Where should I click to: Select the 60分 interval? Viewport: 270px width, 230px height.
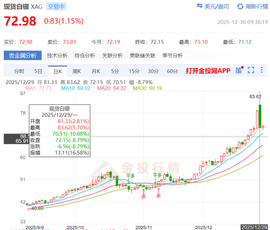[x=172, y=71]
